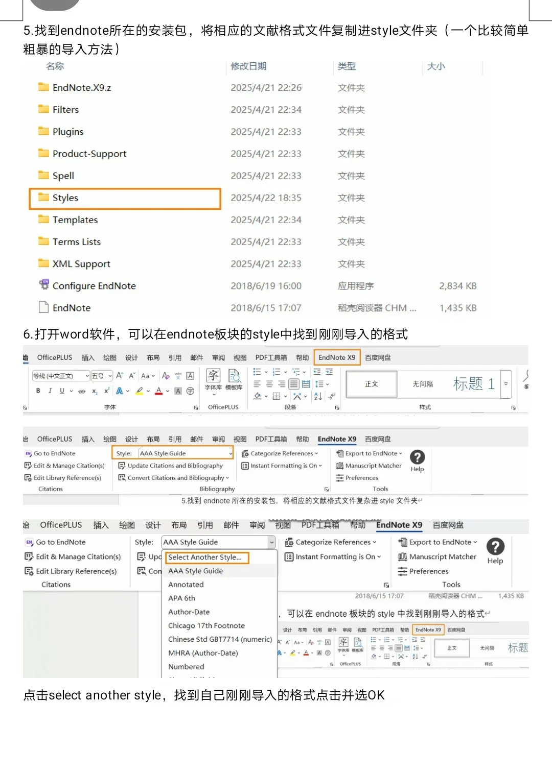Click the Numbering list icon
552x775 pixels.
(x=277, y=372)
